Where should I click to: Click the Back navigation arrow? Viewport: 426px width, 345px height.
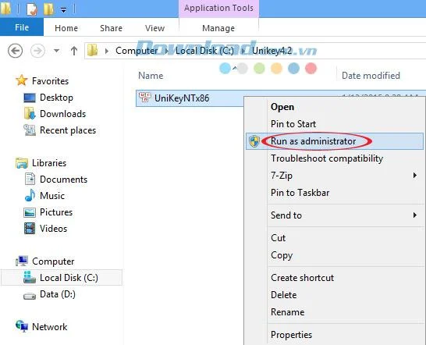tap(16, 51)
